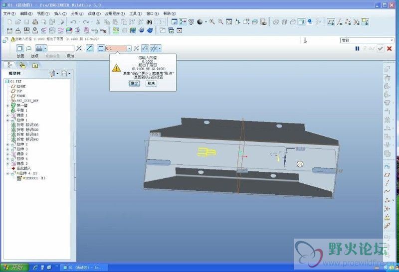The width and height of the screenshot is (399, 272).
Task: Click the undo arrow icon
Action: [73, 22]
